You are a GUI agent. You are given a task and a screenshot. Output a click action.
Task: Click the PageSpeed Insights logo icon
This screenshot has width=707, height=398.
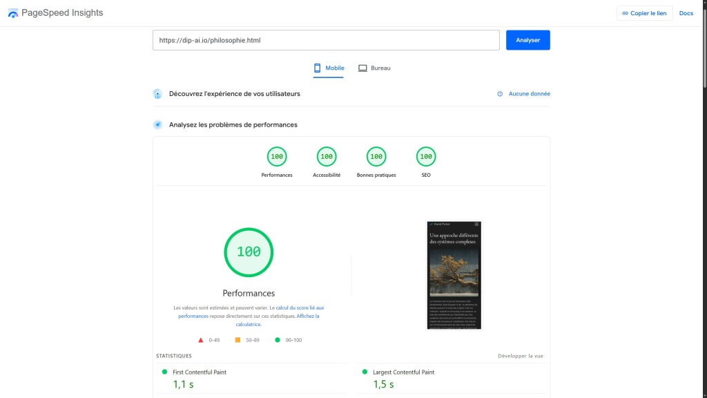pyautogui.click(x=12, y=12)
